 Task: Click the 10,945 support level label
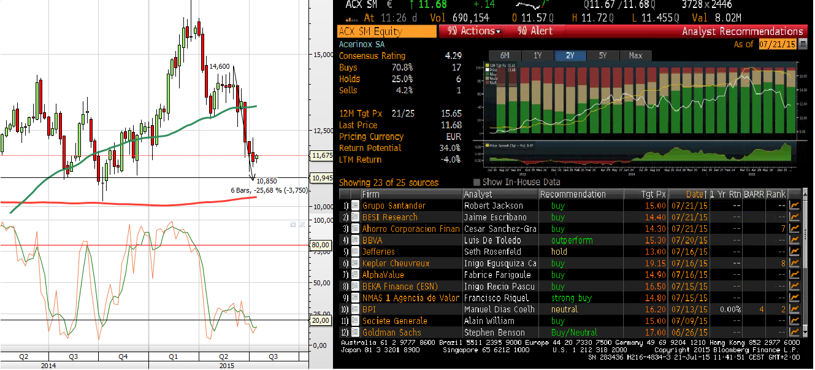322,178
